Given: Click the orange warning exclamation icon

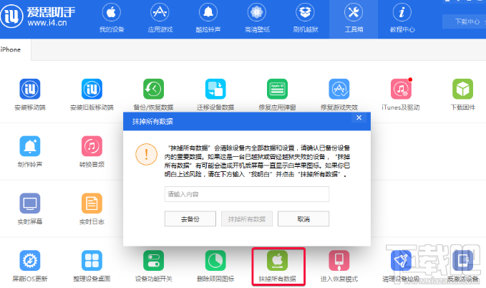Looking at the screenshot, I should pos(146,154).
